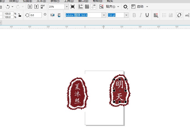
Task: Click the lower 100.0 scale percentage field
Action: (x=9, y=17)
